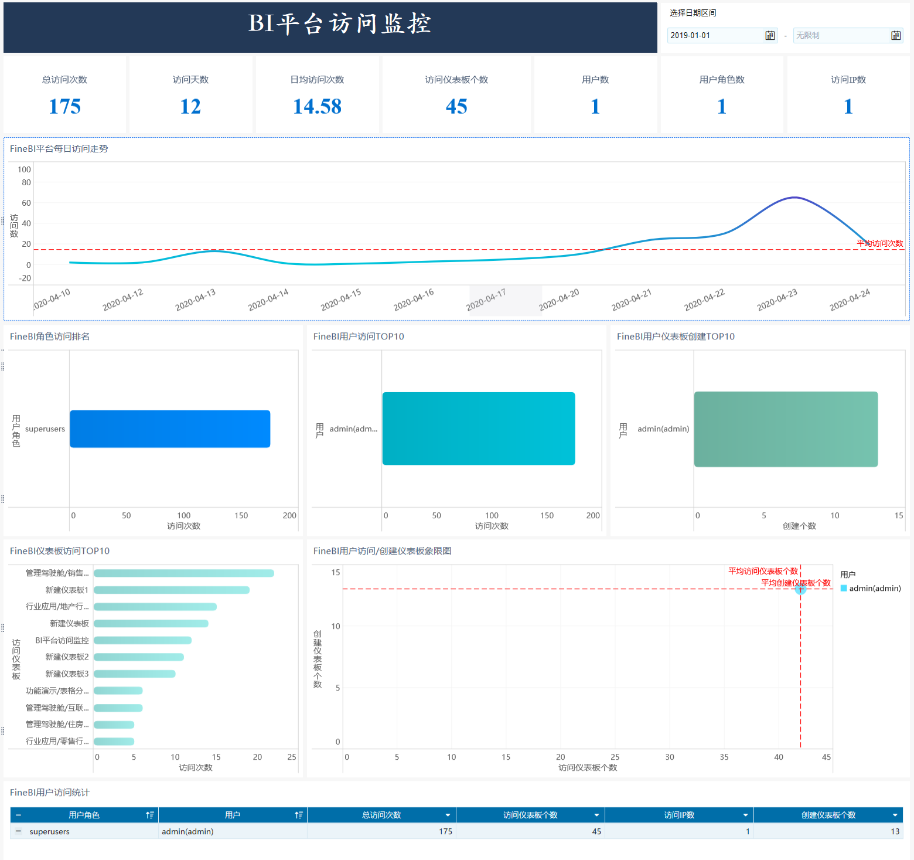The height and width of the screenshot is (860, 914).
Task: Open 总访问次数 column filter dropdown arrow
Action: click(448, 815)
